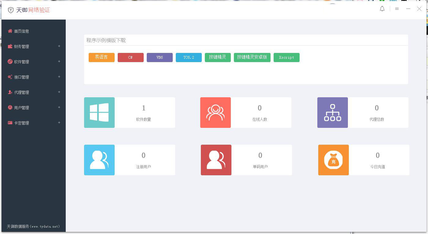Viewport: 428px width, 234px height.
Task: Click the online users group icon tile
Action: click(216, 113)
